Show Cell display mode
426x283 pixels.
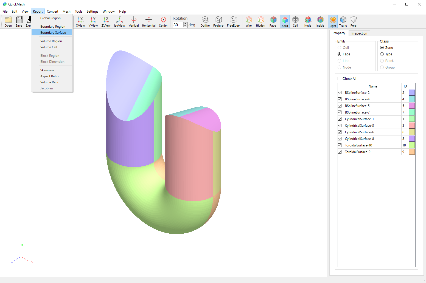(x=295, y=21)
